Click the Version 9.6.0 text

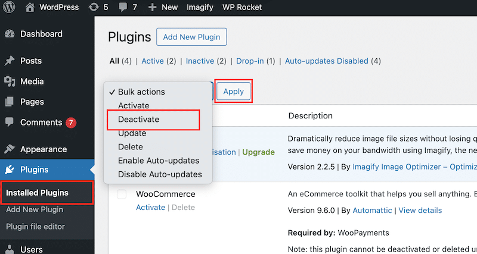coord(311,211)
